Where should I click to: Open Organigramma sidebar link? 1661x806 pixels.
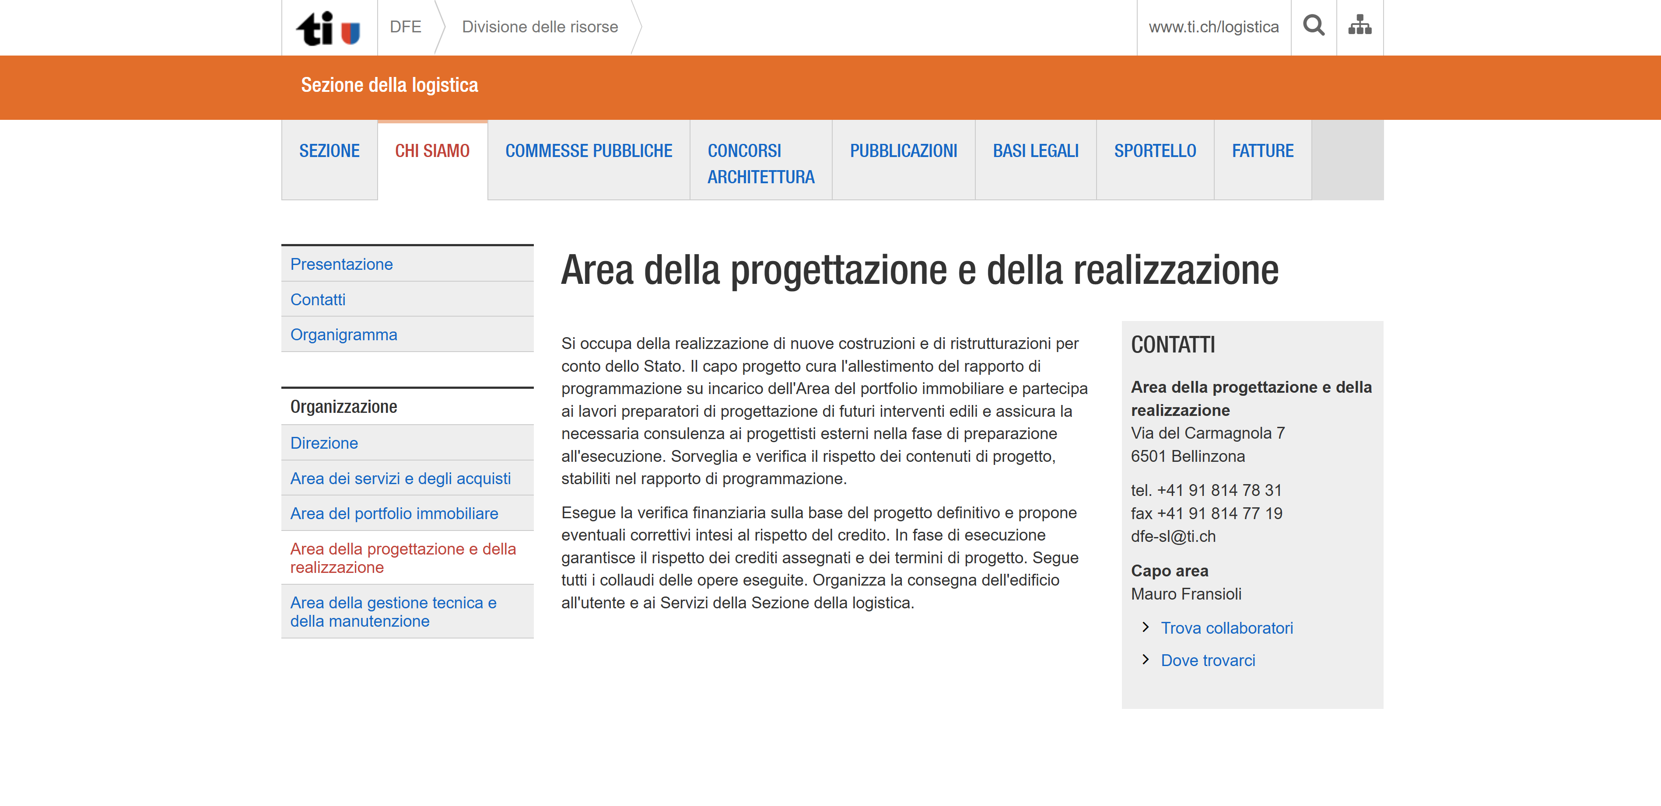(343, 335)
